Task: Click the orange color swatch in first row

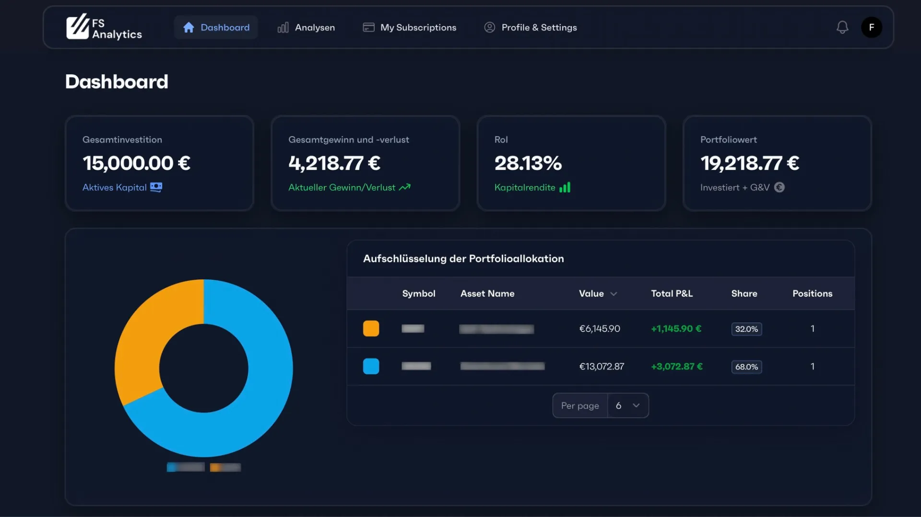Action: [x=371, y=329]
